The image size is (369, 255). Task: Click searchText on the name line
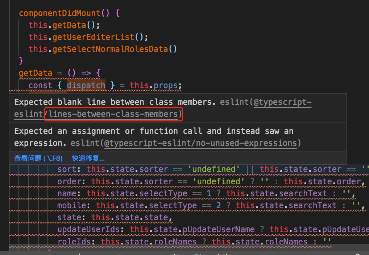pyautogui.click(x=303, y=194)
